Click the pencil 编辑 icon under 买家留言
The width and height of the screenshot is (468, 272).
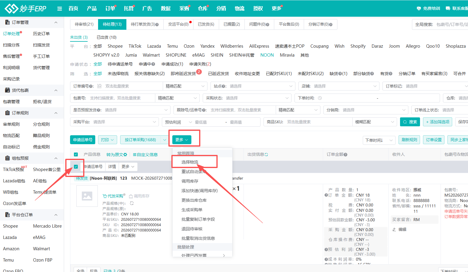point(394,229)
